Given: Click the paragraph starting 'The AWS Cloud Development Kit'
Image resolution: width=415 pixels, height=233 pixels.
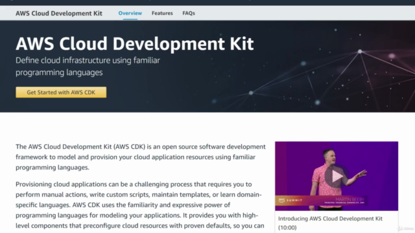Looking at the screenshot, I should tap(141, 157).
